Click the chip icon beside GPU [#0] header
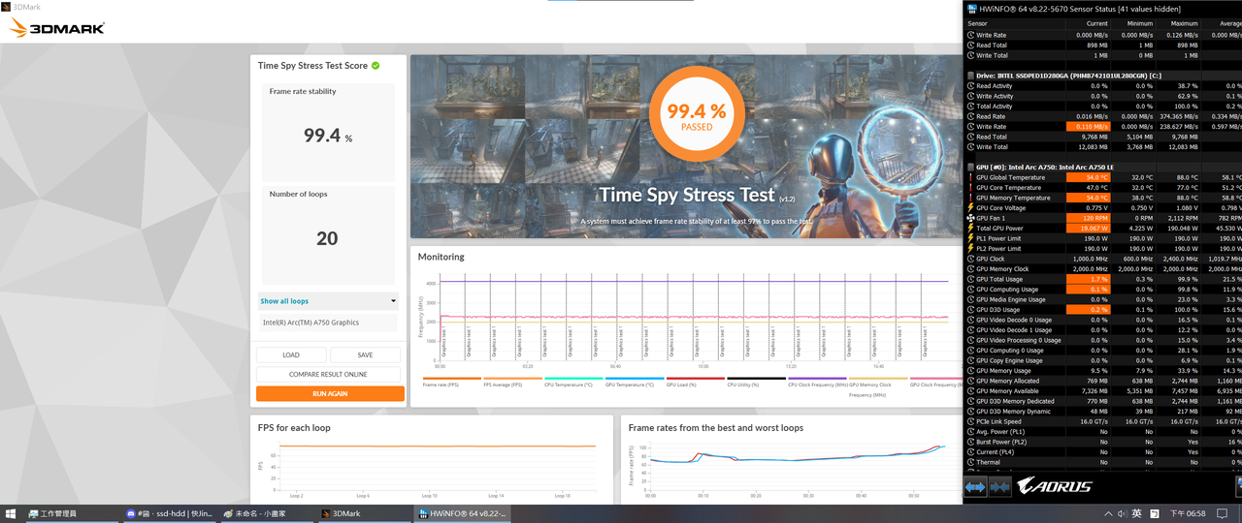 coord(971,167)
